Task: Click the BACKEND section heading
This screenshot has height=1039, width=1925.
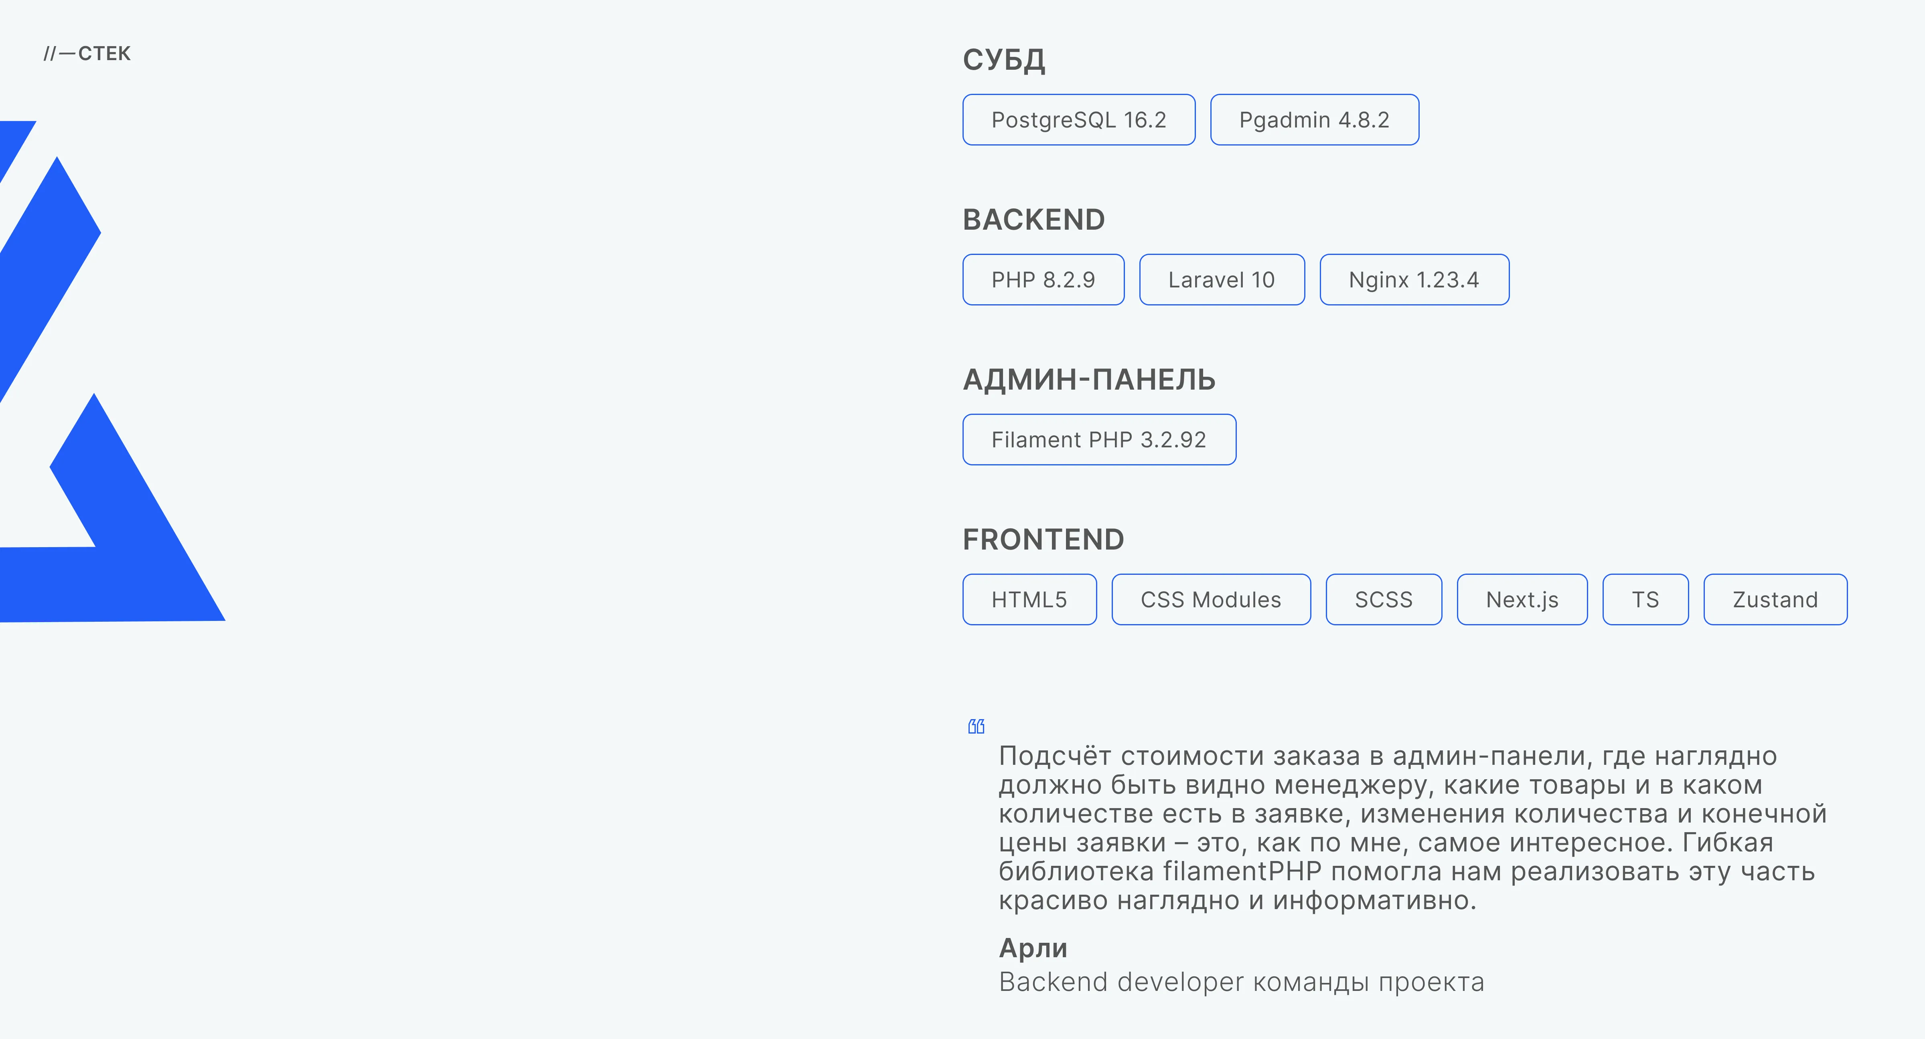Action: 1034,220
